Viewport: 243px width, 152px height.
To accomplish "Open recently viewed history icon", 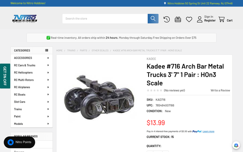I will [x=166, y=19].
